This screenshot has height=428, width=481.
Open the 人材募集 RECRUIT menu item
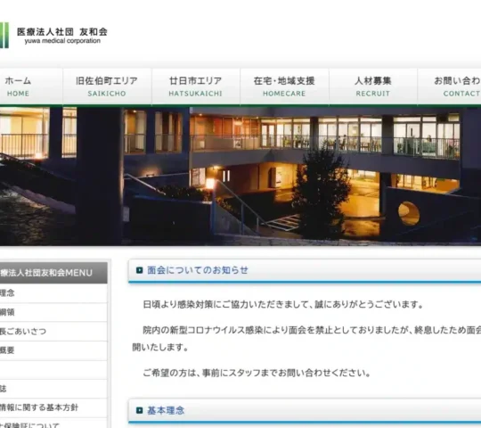point(372,86)
